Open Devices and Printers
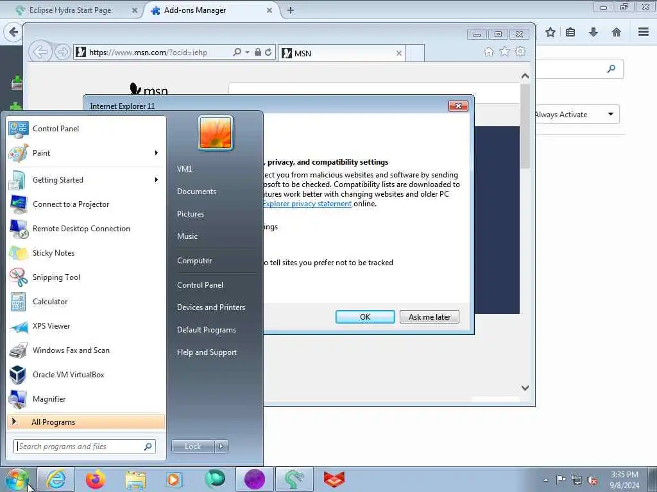Viewport: 657px width, 492px height. (x=211, y=307)
